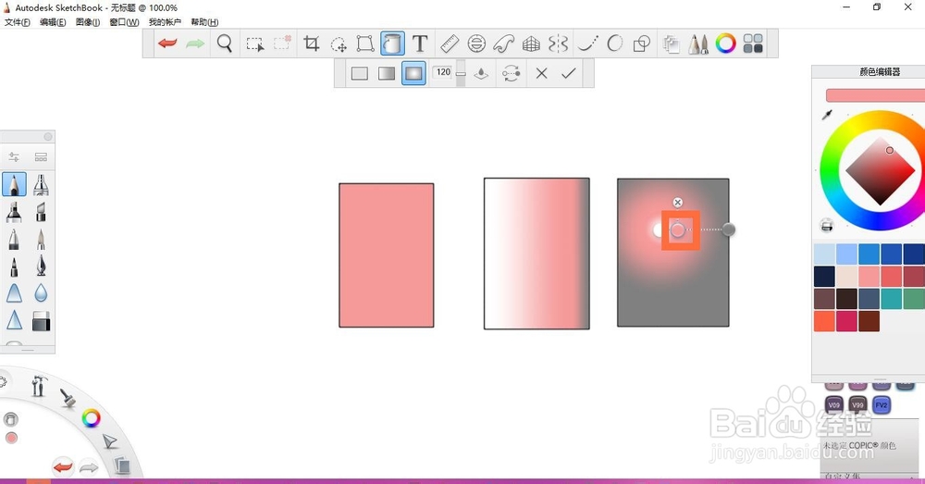Open the Draw Styles shapes tool
The image size is (925, 484).
pyautogui.click(x=642, y=43)
